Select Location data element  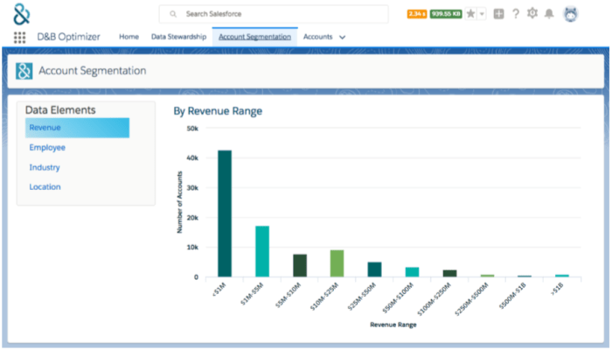pos(45,187)
